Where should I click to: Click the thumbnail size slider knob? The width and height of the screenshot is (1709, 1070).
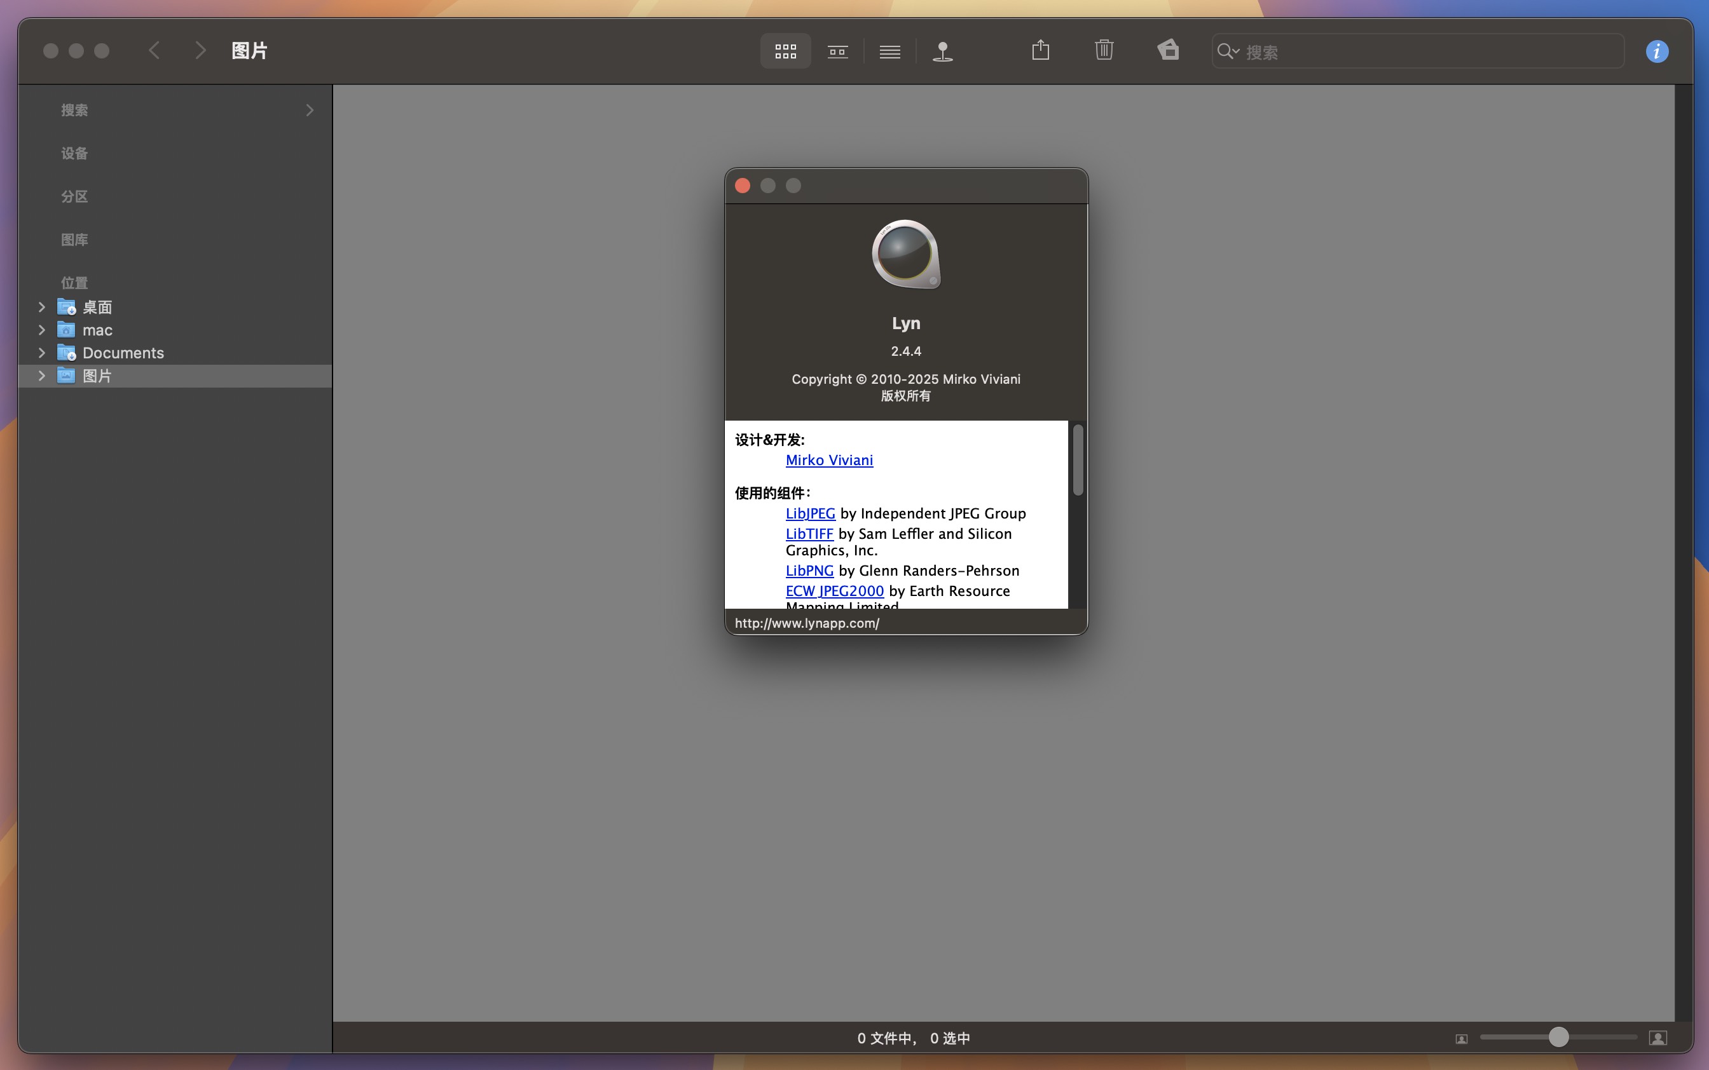1558,1038
